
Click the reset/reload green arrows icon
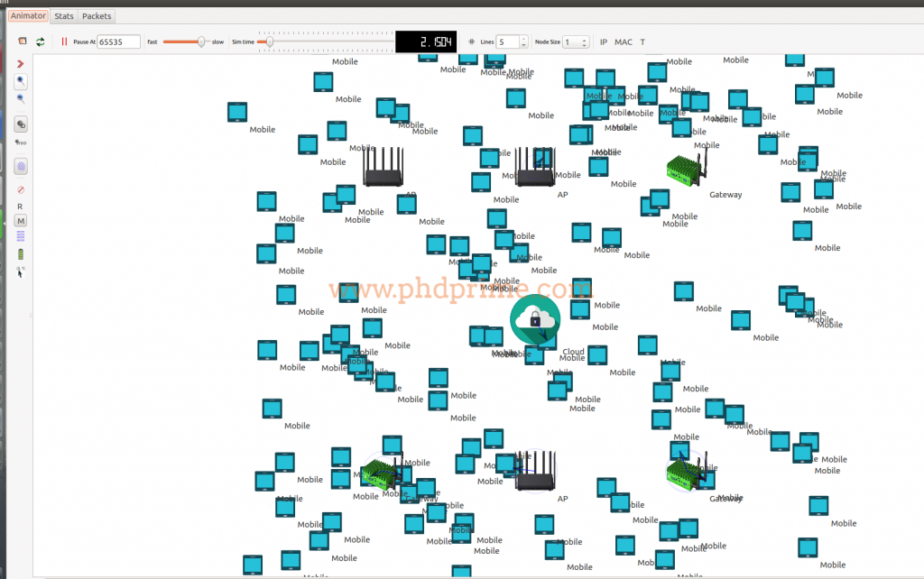point(39,41)
